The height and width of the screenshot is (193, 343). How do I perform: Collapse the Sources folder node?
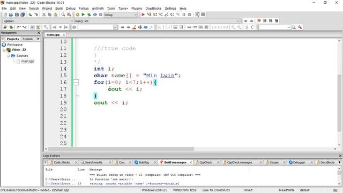click(x=9, y=56)
